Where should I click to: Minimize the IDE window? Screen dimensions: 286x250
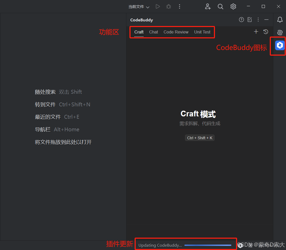click(x=248, y=6)
